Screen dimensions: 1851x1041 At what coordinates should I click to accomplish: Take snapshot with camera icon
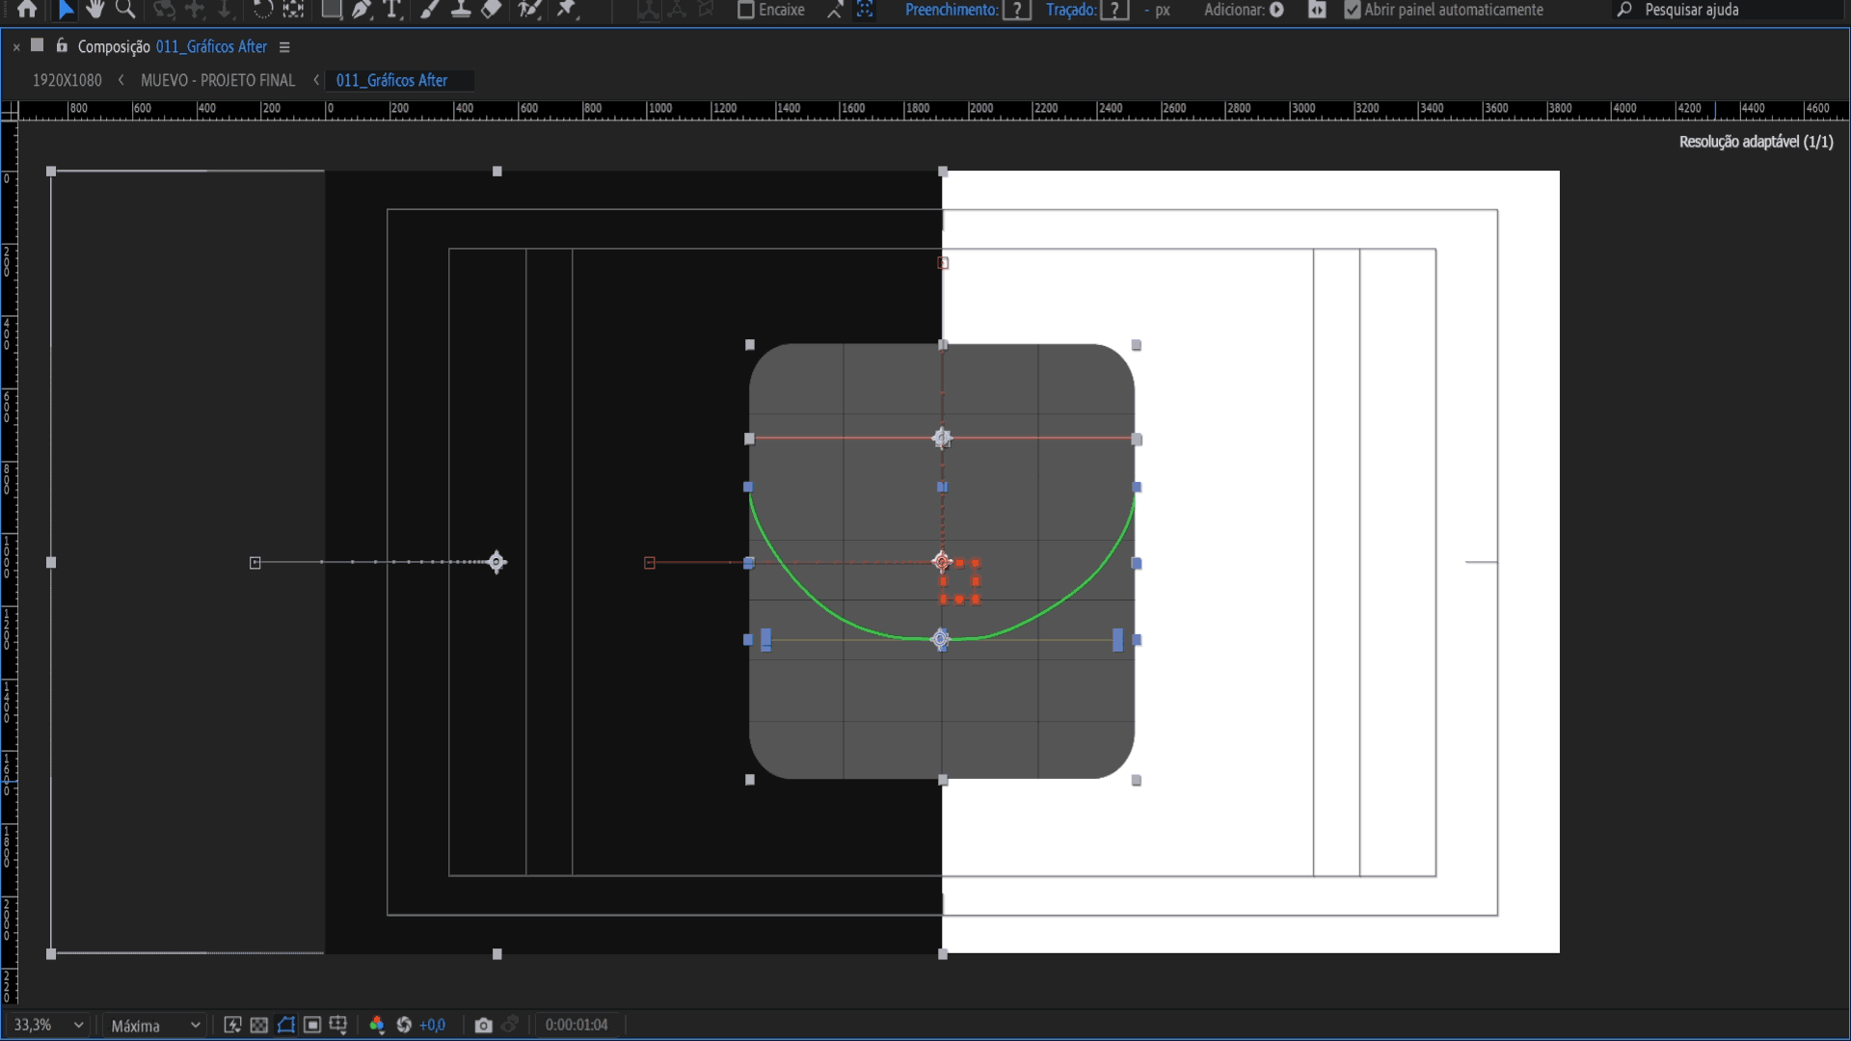(483, 1026)
